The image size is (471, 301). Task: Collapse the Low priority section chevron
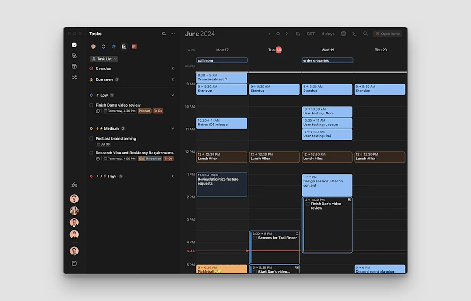pyautogui.click(x=173, y=95)
